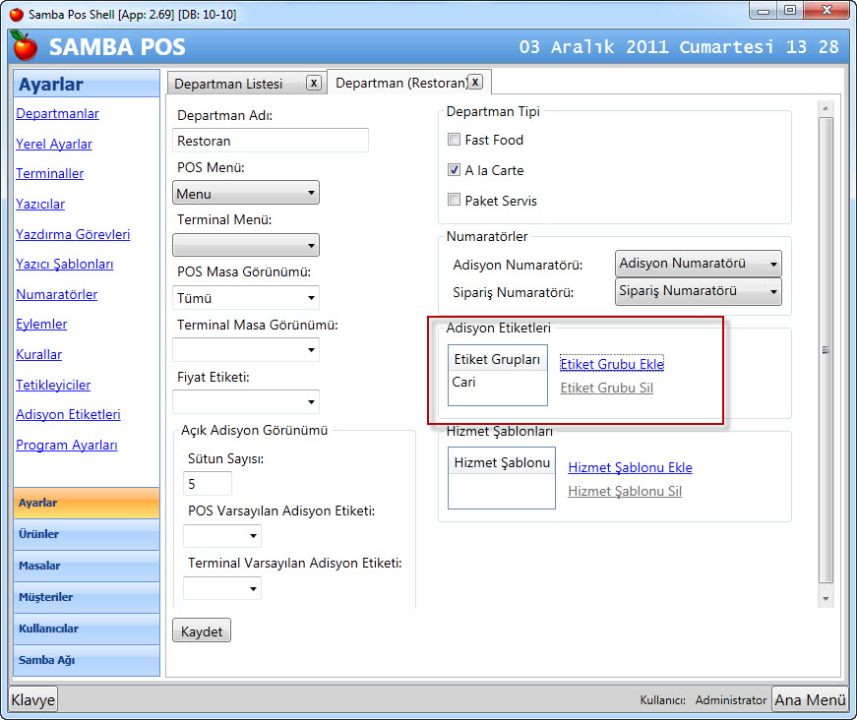Click the scrollbar down arrow
The height and width of the screenshot is (720, 857).
pos(826,599)
